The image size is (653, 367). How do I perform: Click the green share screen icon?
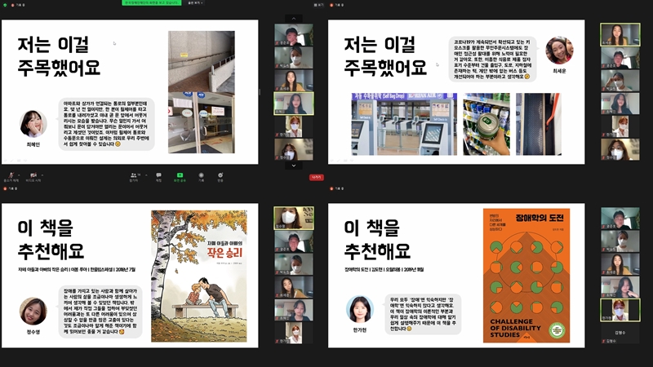coord(180,175)
